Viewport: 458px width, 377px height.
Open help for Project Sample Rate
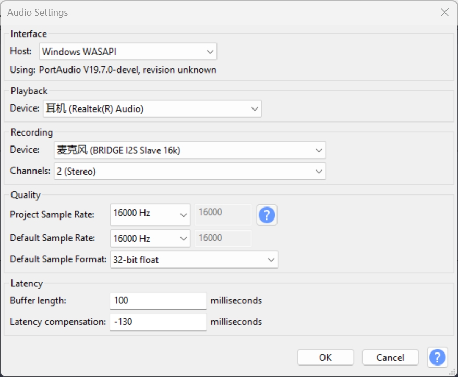point(267,215)
